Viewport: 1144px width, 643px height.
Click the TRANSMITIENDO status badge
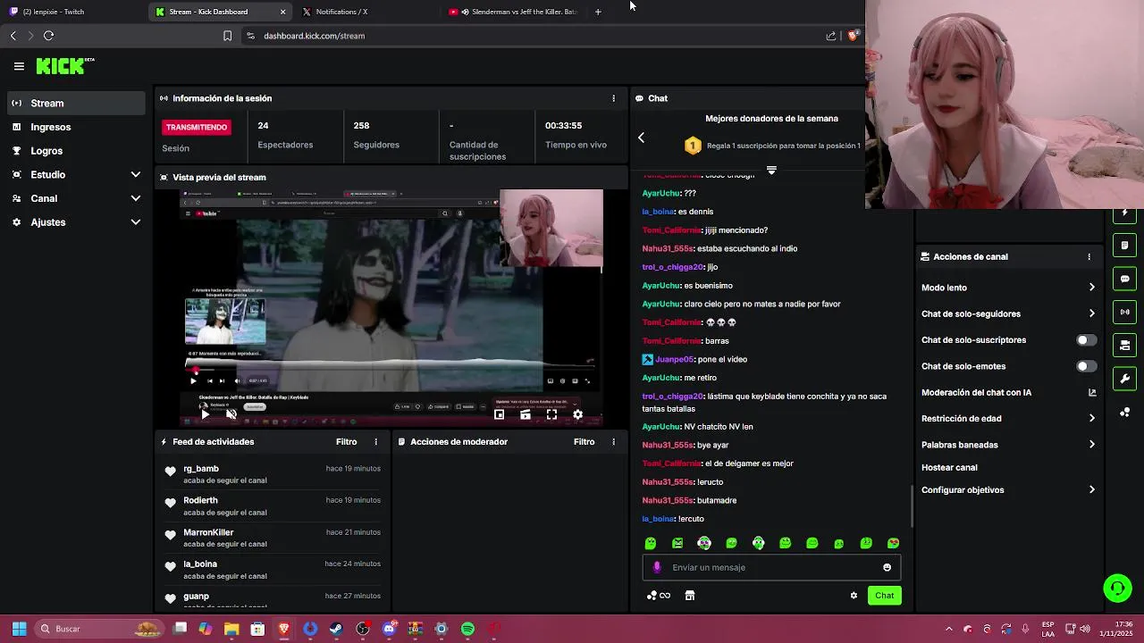pyautogui.click(x=197, y=128)
